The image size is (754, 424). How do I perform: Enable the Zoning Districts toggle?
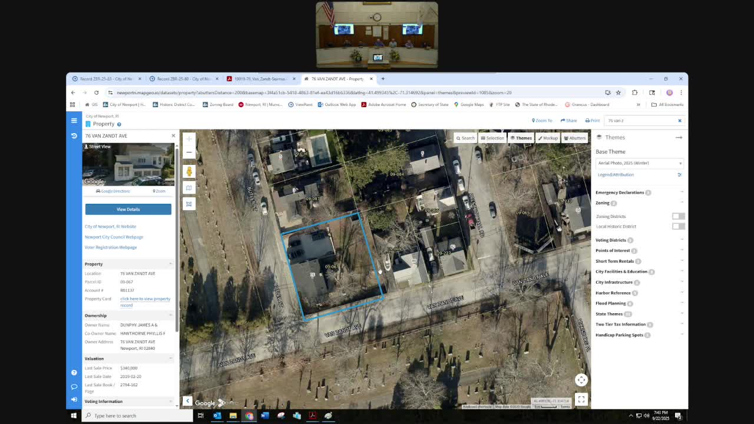[x=678, y=216]
